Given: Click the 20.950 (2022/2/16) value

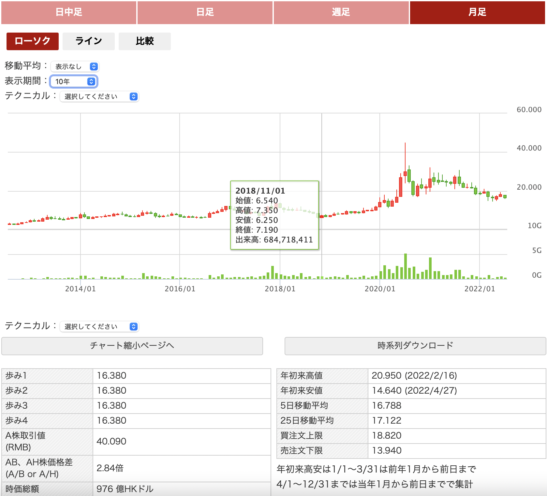Looking at the screenshot, I should tap(414, 376).
